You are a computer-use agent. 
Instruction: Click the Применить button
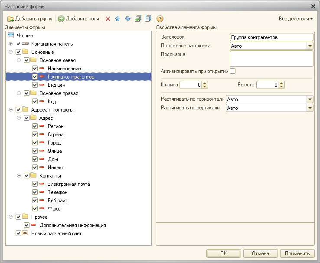(297, 253)
